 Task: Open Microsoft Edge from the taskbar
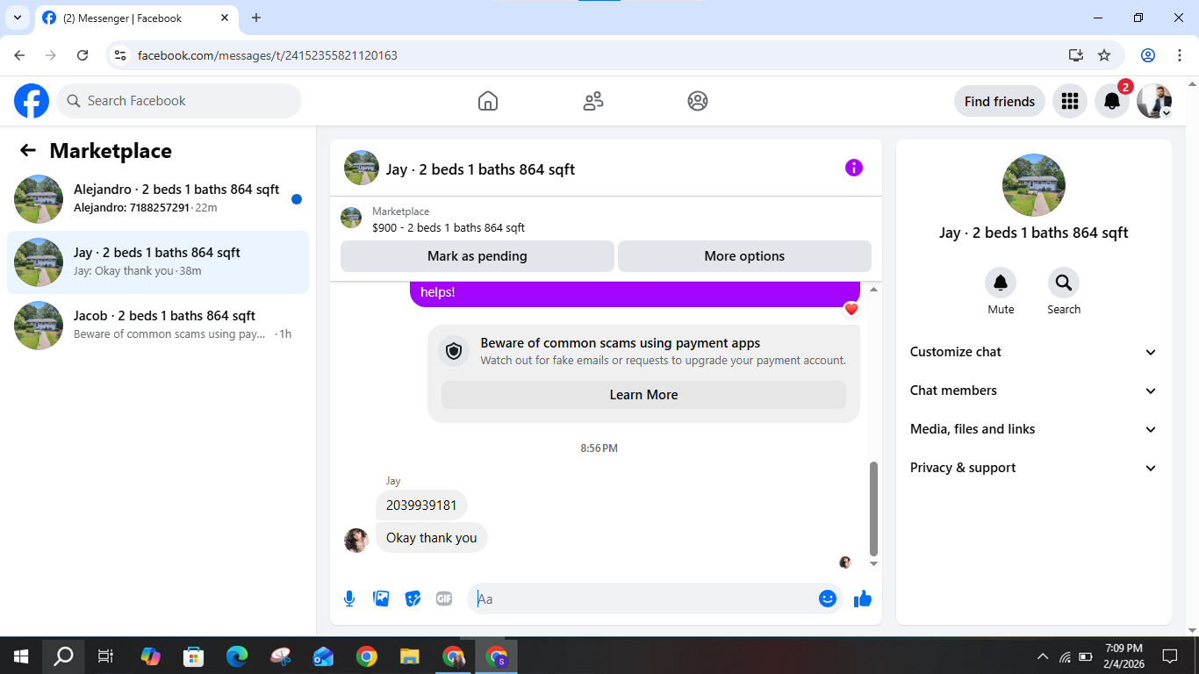[x=237, y=656]
